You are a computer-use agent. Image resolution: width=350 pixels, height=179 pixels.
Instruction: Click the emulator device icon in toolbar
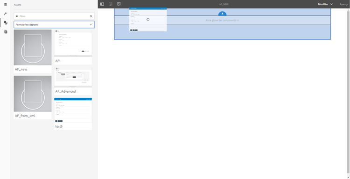pos(119,4)
